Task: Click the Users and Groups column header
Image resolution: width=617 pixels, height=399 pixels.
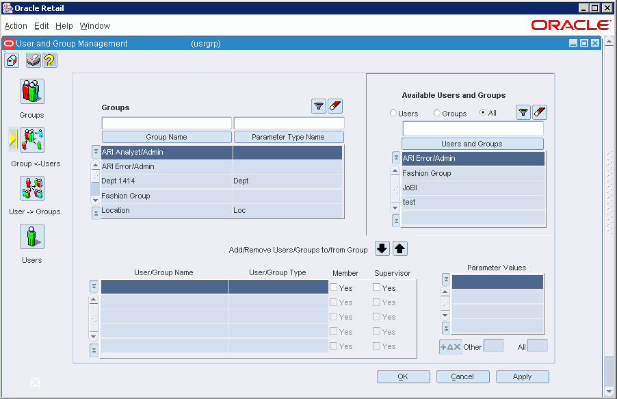Action: point(472,143)
